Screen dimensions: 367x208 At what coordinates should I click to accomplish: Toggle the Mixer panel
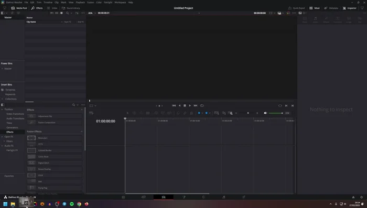(315, 8)
